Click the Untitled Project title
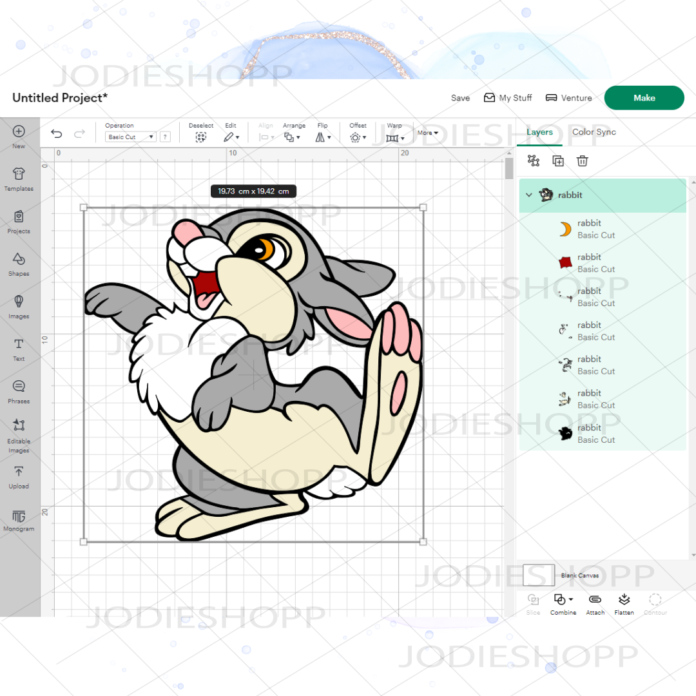Image resolution: width=696 pixels, height=696 pixels. (x=60, y=98)
